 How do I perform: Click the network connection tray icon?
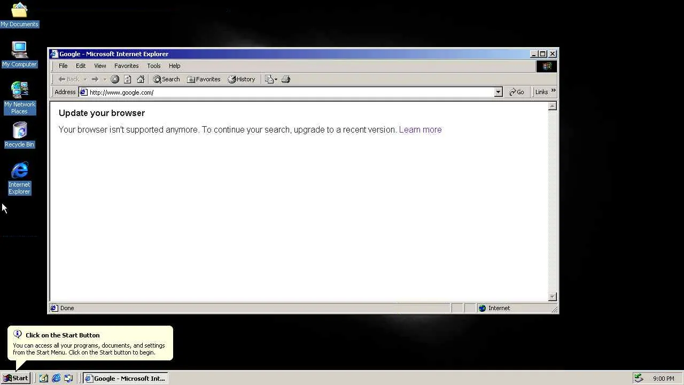point(639,378)
